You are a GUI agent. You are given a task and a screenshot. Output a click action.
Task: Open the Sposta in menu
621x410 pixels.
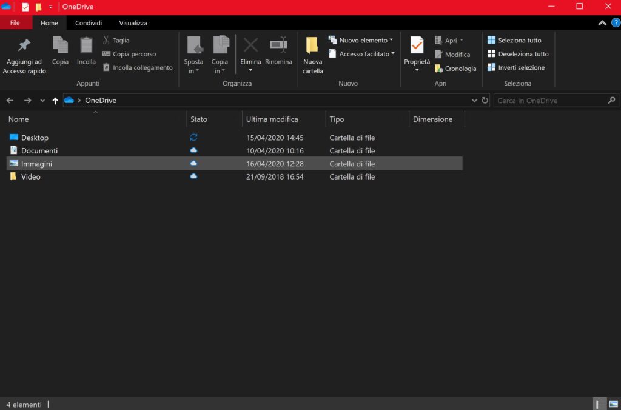[193, 55]
